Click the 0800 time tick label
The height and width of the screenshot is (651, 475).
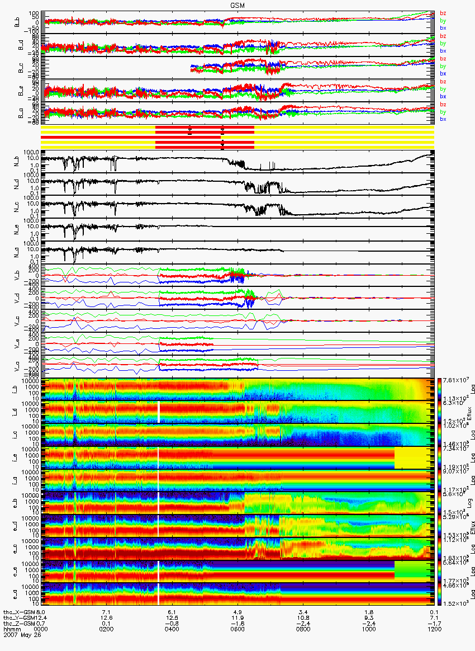click(x=303, y=629)
